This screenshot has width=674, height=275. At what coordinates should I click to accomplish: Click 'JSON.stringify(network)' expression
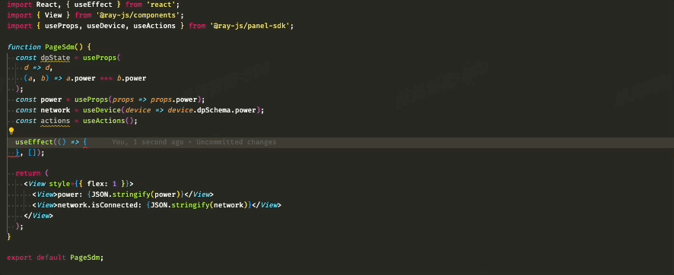click(x=199, y=205)
